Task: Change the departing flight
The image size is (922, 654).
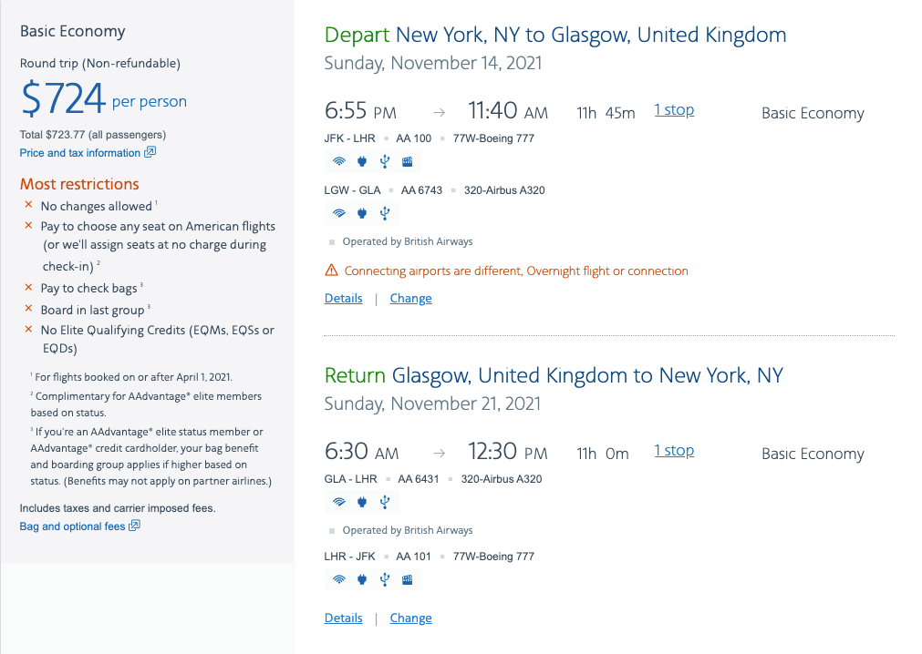Action: [411, 298]
